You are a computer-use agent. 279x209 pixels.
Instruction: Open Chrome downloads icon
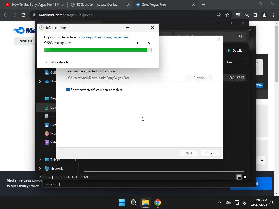(247, 15)
